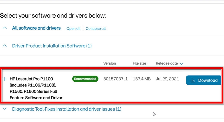
Task: Collapse the All software and drivers chevron
Action: click(x=4, y=28)
